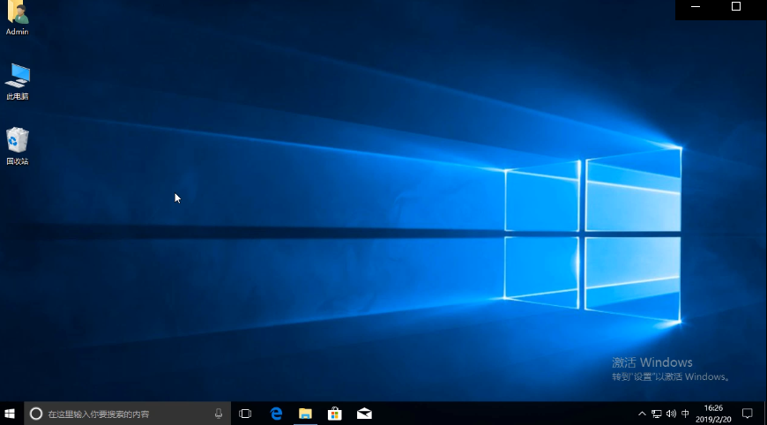Viewport: 767px width, 425px height.
Task: Maximize the window at top right
Action: 736,7
